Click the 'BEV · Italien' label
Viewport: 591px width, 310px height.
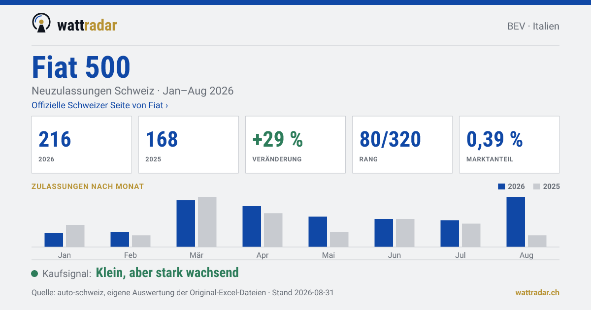533,27
